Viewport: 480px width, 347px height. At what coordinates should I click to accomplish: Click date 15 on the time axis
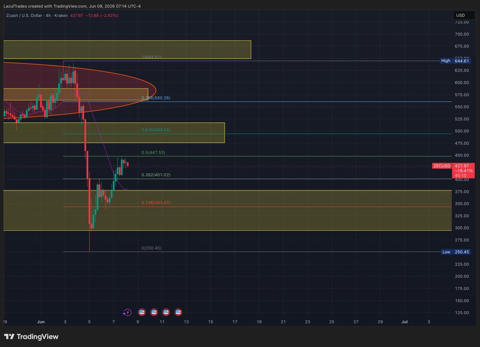point(210,322)
